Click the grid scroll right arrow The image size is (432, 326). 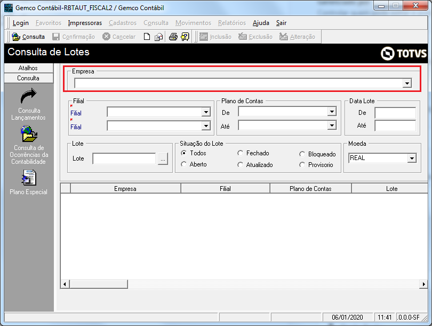pyautogui.click(x=423, y=284)
